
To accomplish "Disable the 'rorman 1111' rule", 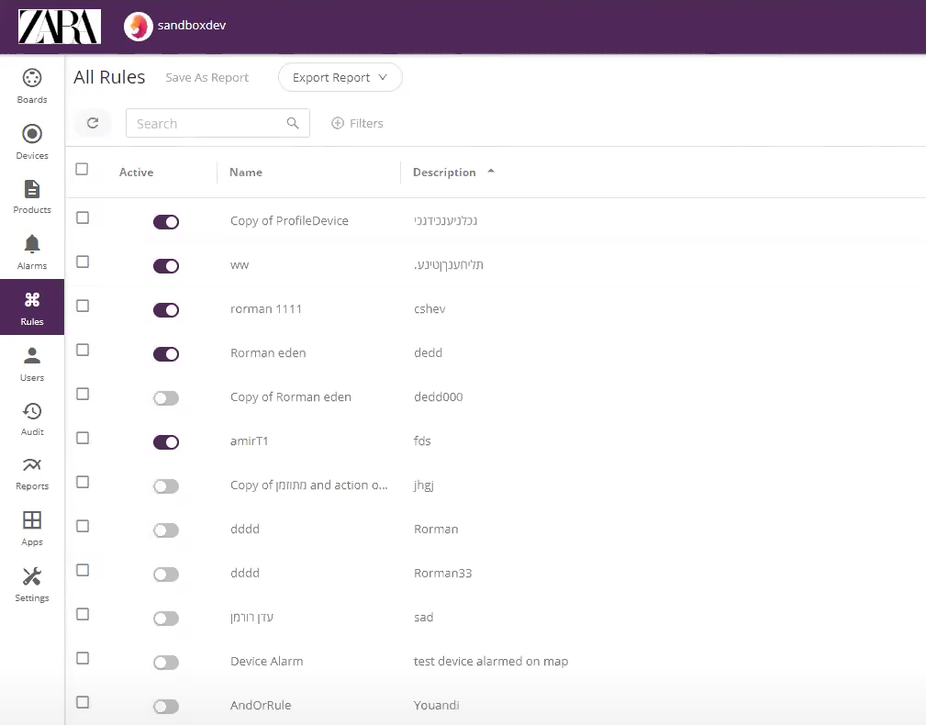I will 166,309.
